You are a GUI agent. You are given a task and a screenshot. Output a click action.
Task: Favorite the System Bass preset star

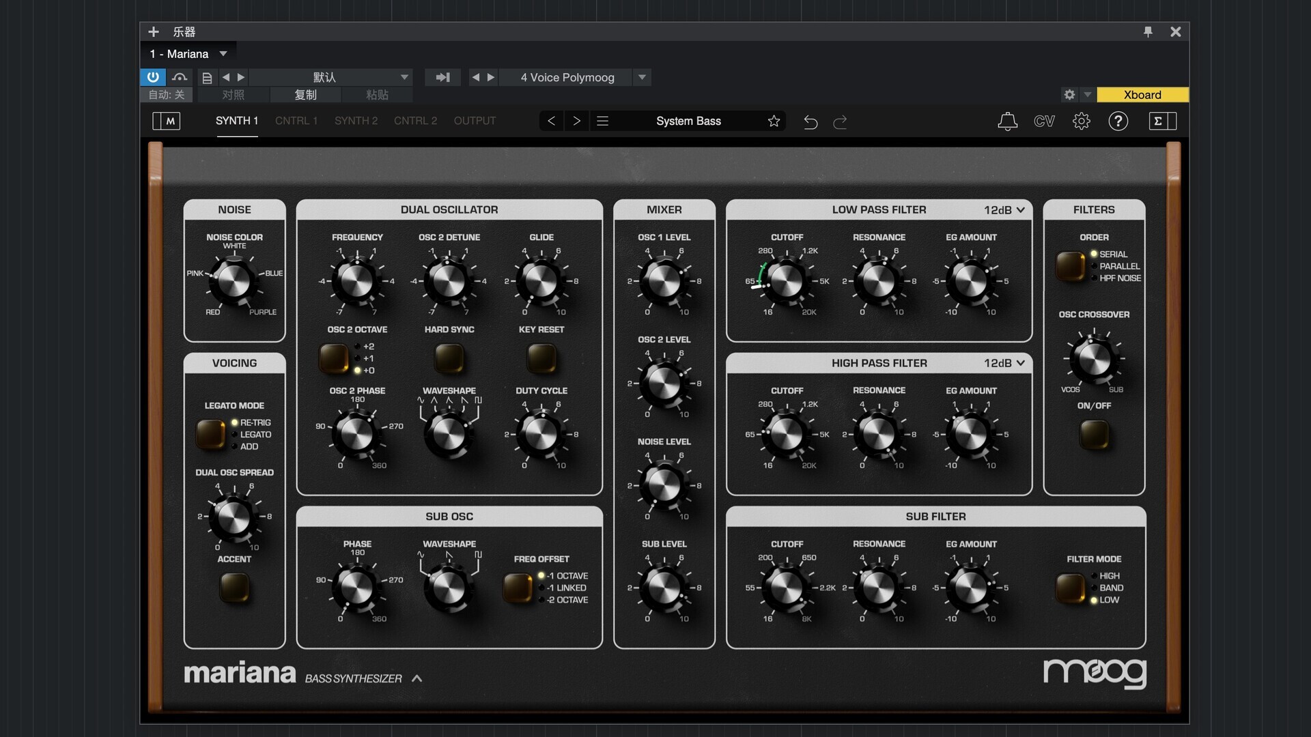coord(774,121)
